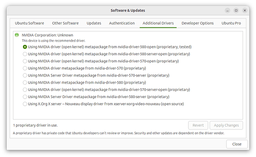Image resolution: width=256 pixels, height=157 pixels.
Task: Click the green NVIDIA device status indicator
Action: 17,35
